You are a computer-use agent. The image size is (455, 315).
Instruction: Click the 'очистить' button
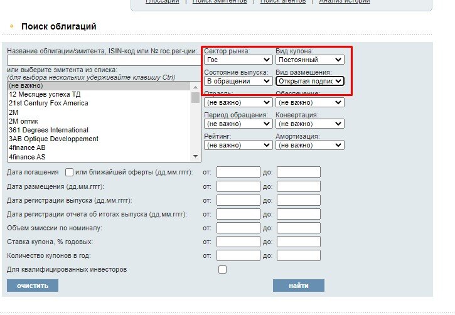coord(33,286)
